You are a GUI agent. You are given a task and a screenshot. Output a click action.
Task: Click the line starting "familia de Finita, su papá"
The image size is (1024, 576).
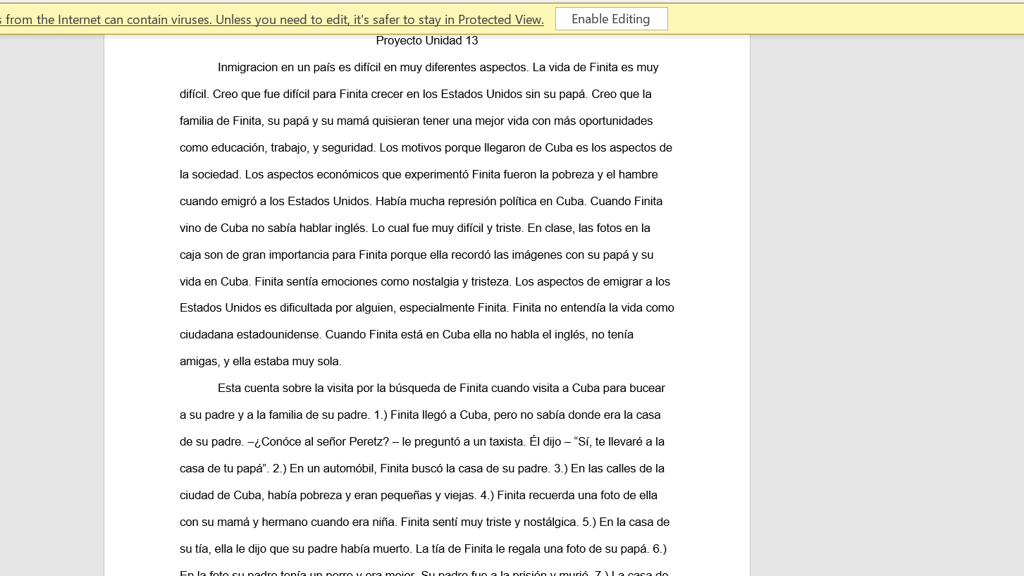click(x=417, y=121)
